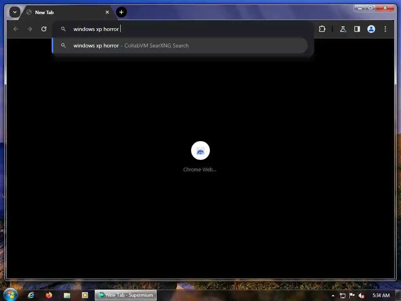This screenshot has height=301, width=401.
Task: Reload the page
Action: pos(44,29)
